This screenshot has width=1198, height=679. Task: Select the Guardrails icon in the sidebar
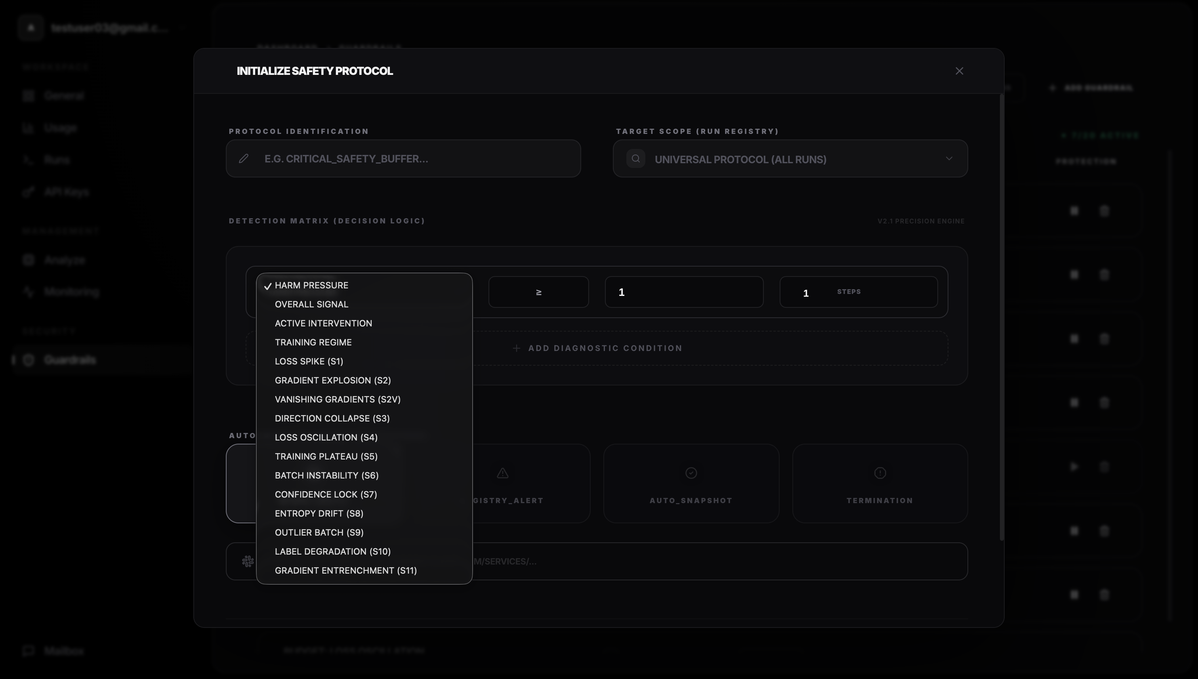coord(29,360)
